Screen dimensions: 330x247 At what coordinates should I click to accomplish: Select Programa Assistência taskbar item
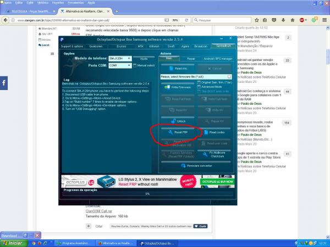click(74, 243)
